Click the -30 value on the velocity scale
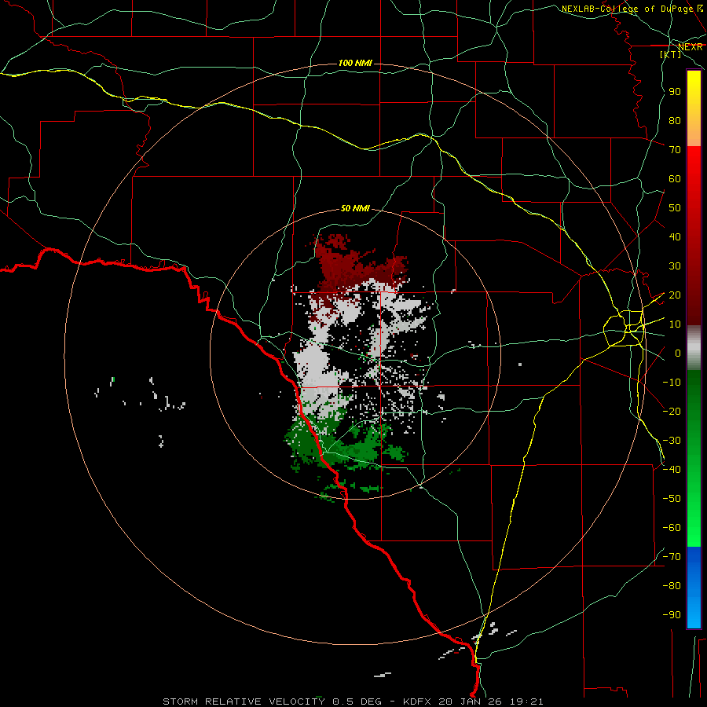707x707 pixels. (672, 441)
